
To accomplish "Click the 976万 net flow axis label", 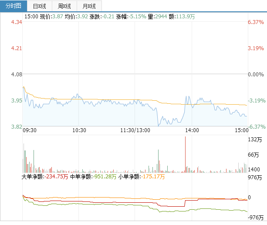I will tap(255, 177).
